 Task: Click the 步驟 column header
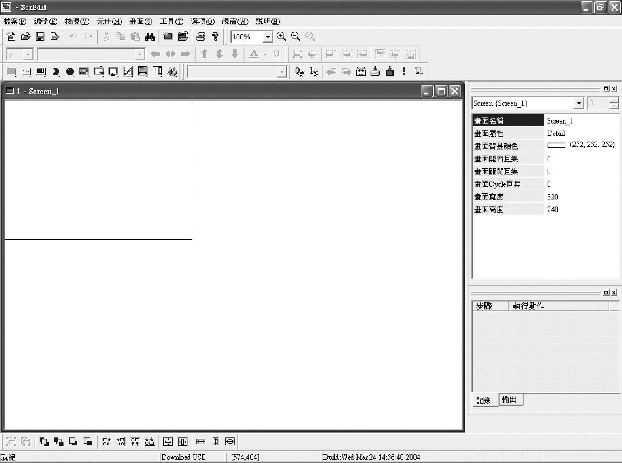pyautogui.click(x=490, y=306)
